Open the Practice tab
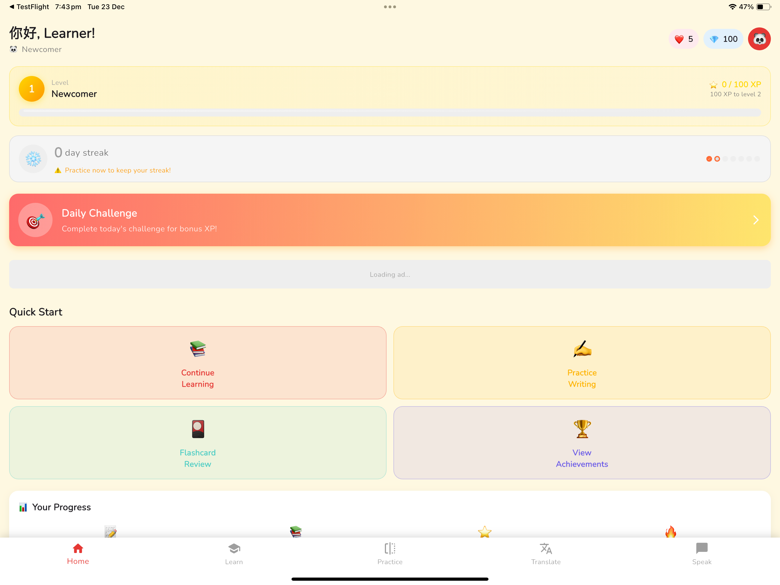Image resolution: width=780 pixels, height=585 pixels. tap(390, 554)
